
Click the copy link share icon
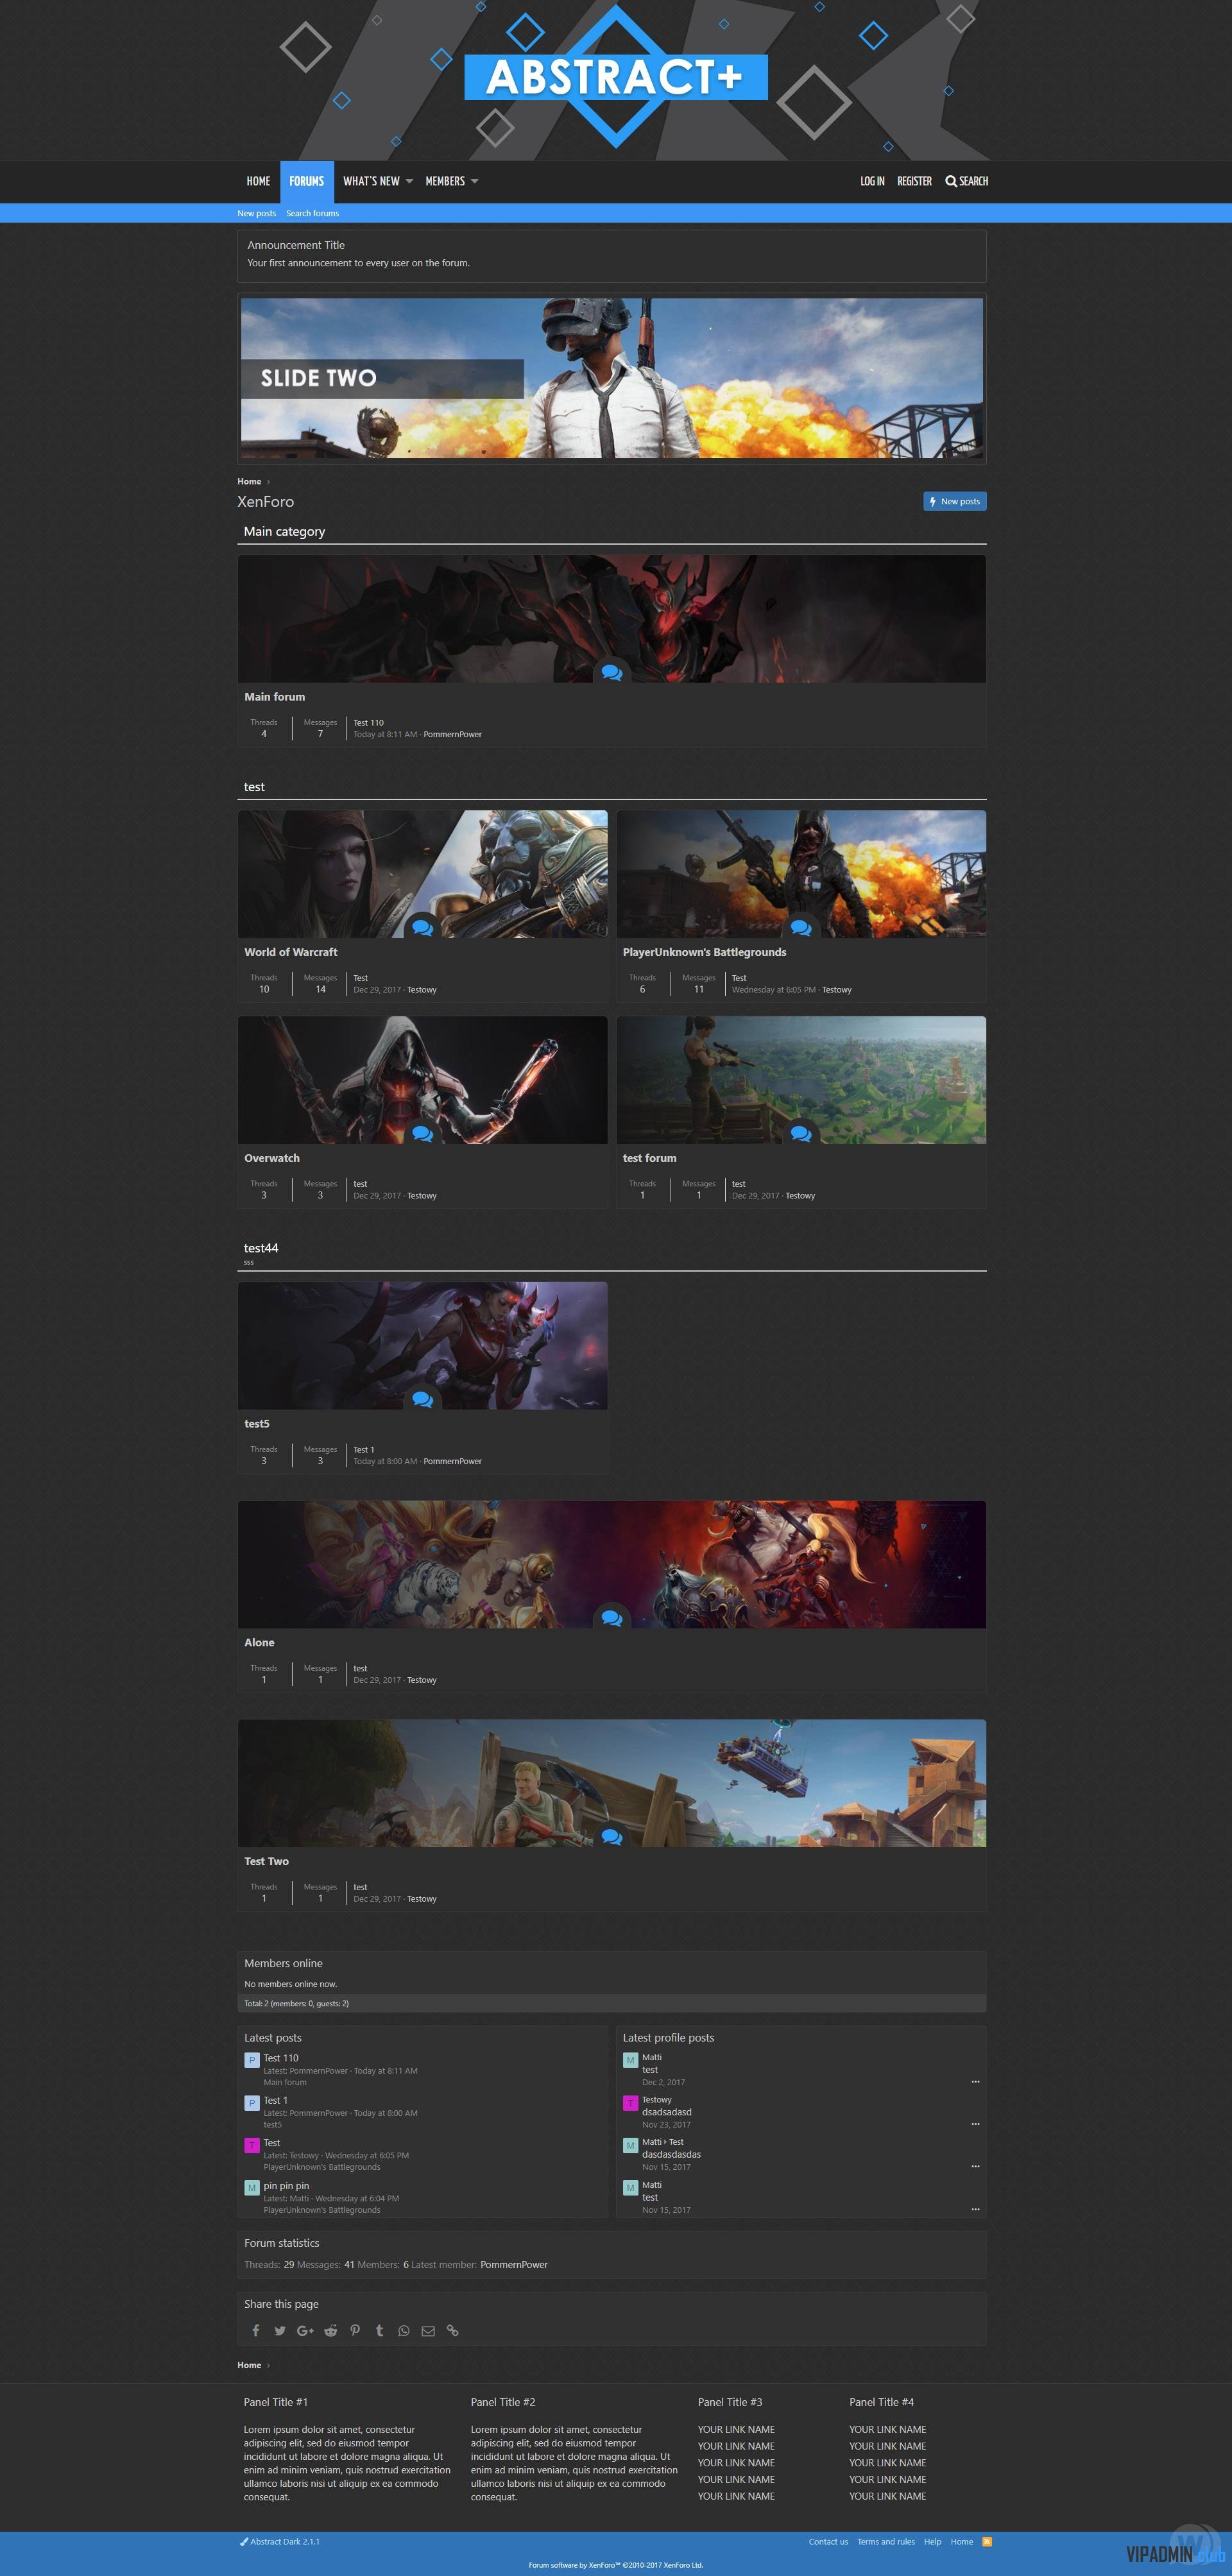[x=452, y=2330]
